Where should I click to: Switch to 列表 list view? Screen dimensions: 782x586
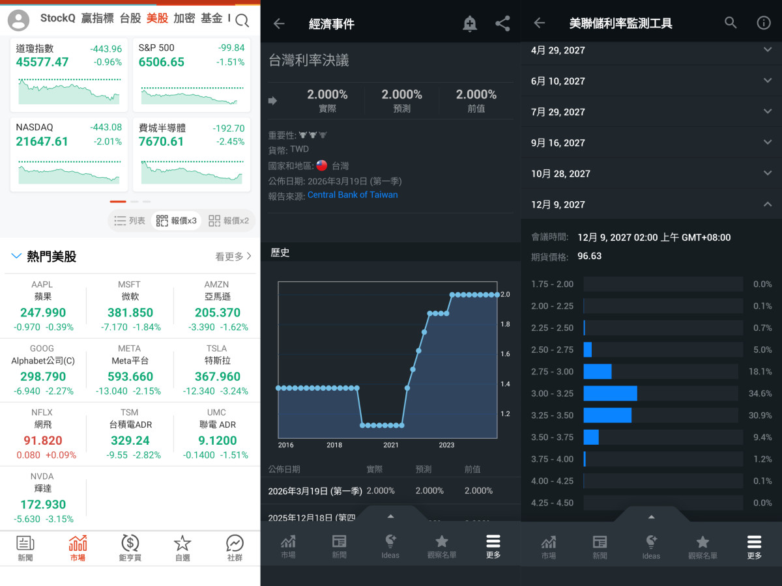tap(130, 221)
